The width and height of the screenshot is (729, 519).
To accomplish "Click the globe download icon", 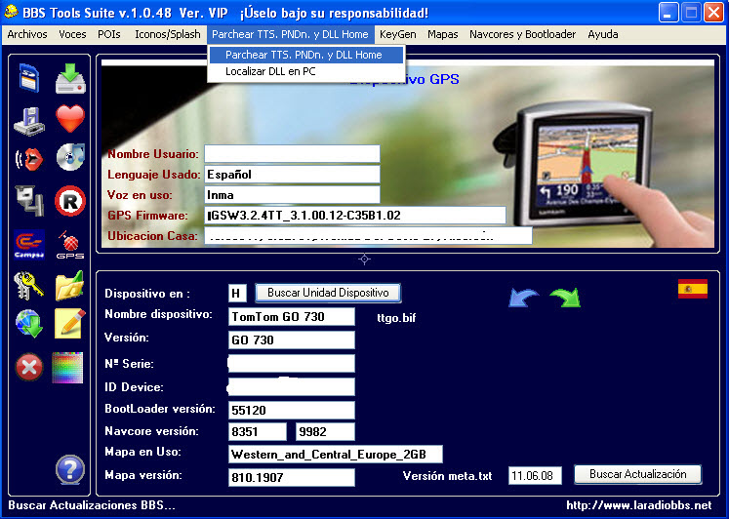I will tap(29, 323).
